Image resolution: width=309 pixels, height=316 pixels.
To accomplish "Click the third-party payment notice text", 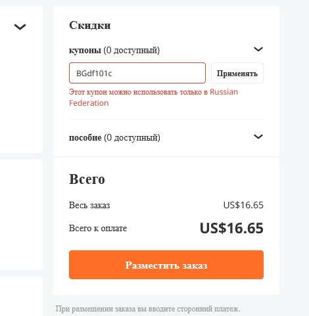I will point(148,309).
